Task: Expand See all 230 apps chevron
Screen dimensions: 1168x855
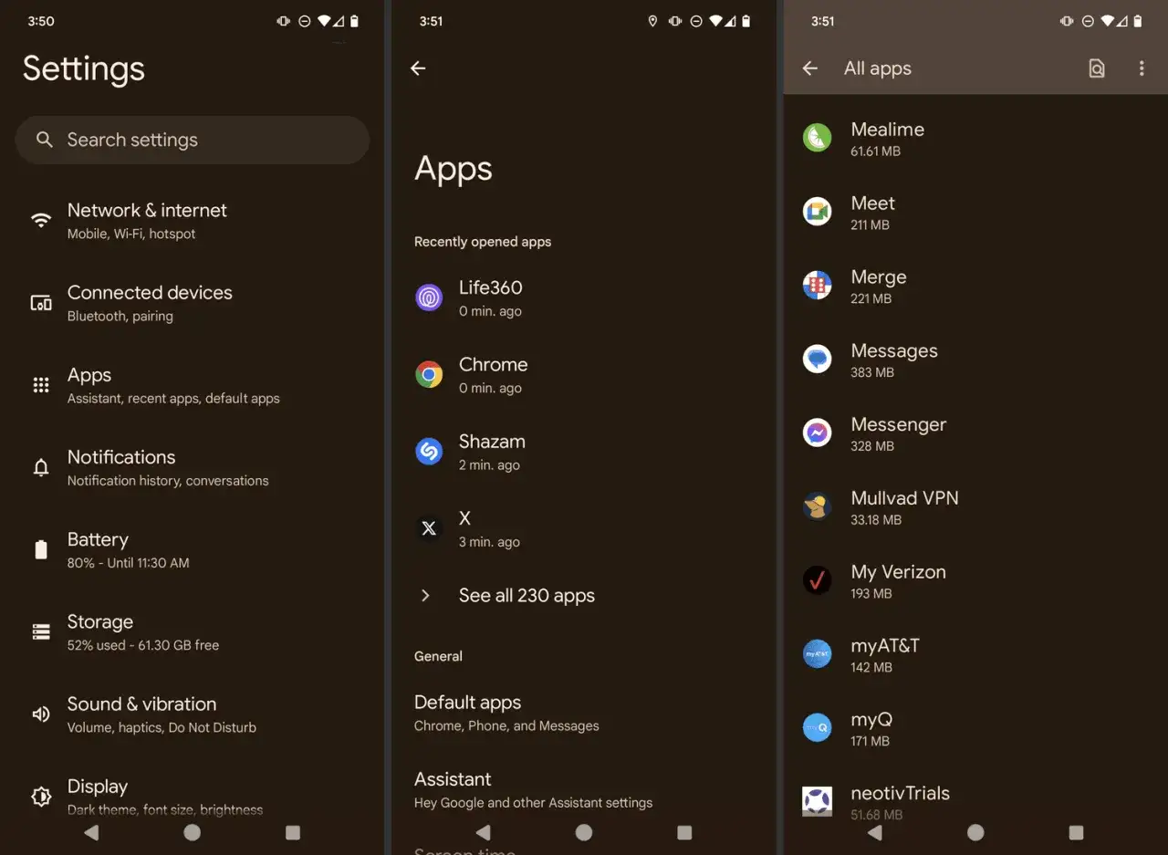Action: 425,596
